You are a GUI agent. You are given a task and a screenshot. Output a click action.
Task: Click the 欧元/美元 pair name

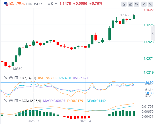pos(17,4)
